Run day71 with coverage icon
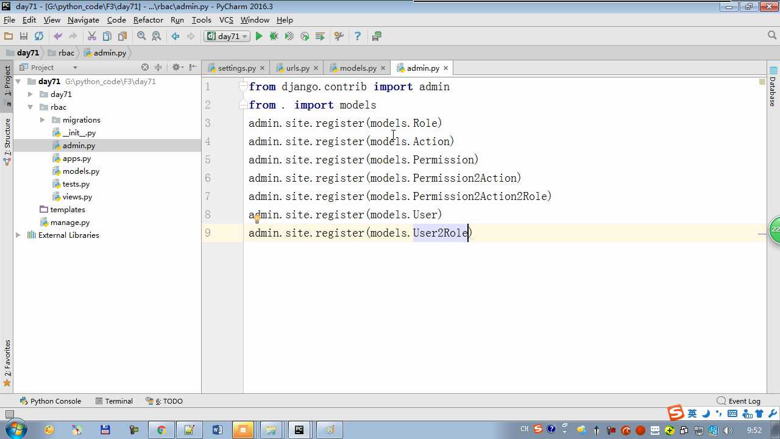Screen dimensions: 780x439 pos(289,37)
